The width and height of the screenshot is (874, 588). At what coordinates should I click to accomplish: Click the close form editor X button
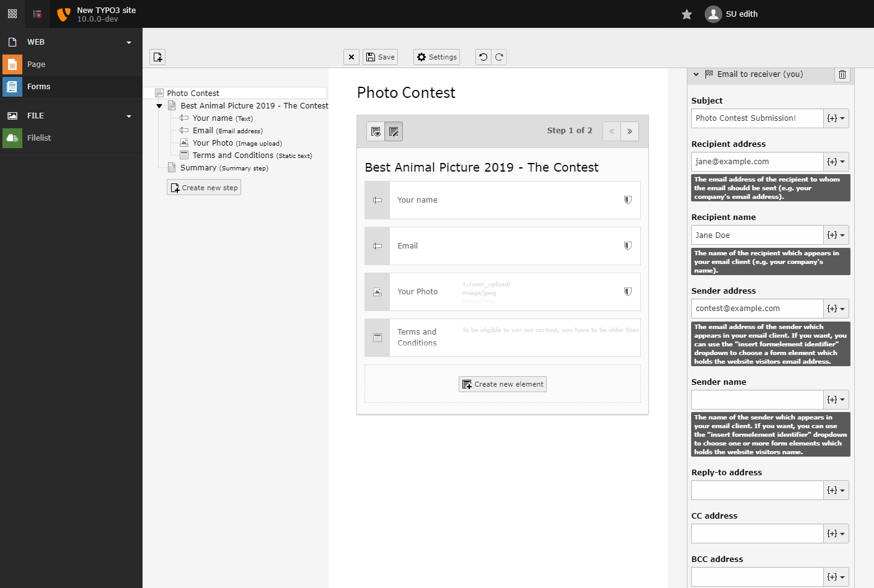tap(351, 57)
